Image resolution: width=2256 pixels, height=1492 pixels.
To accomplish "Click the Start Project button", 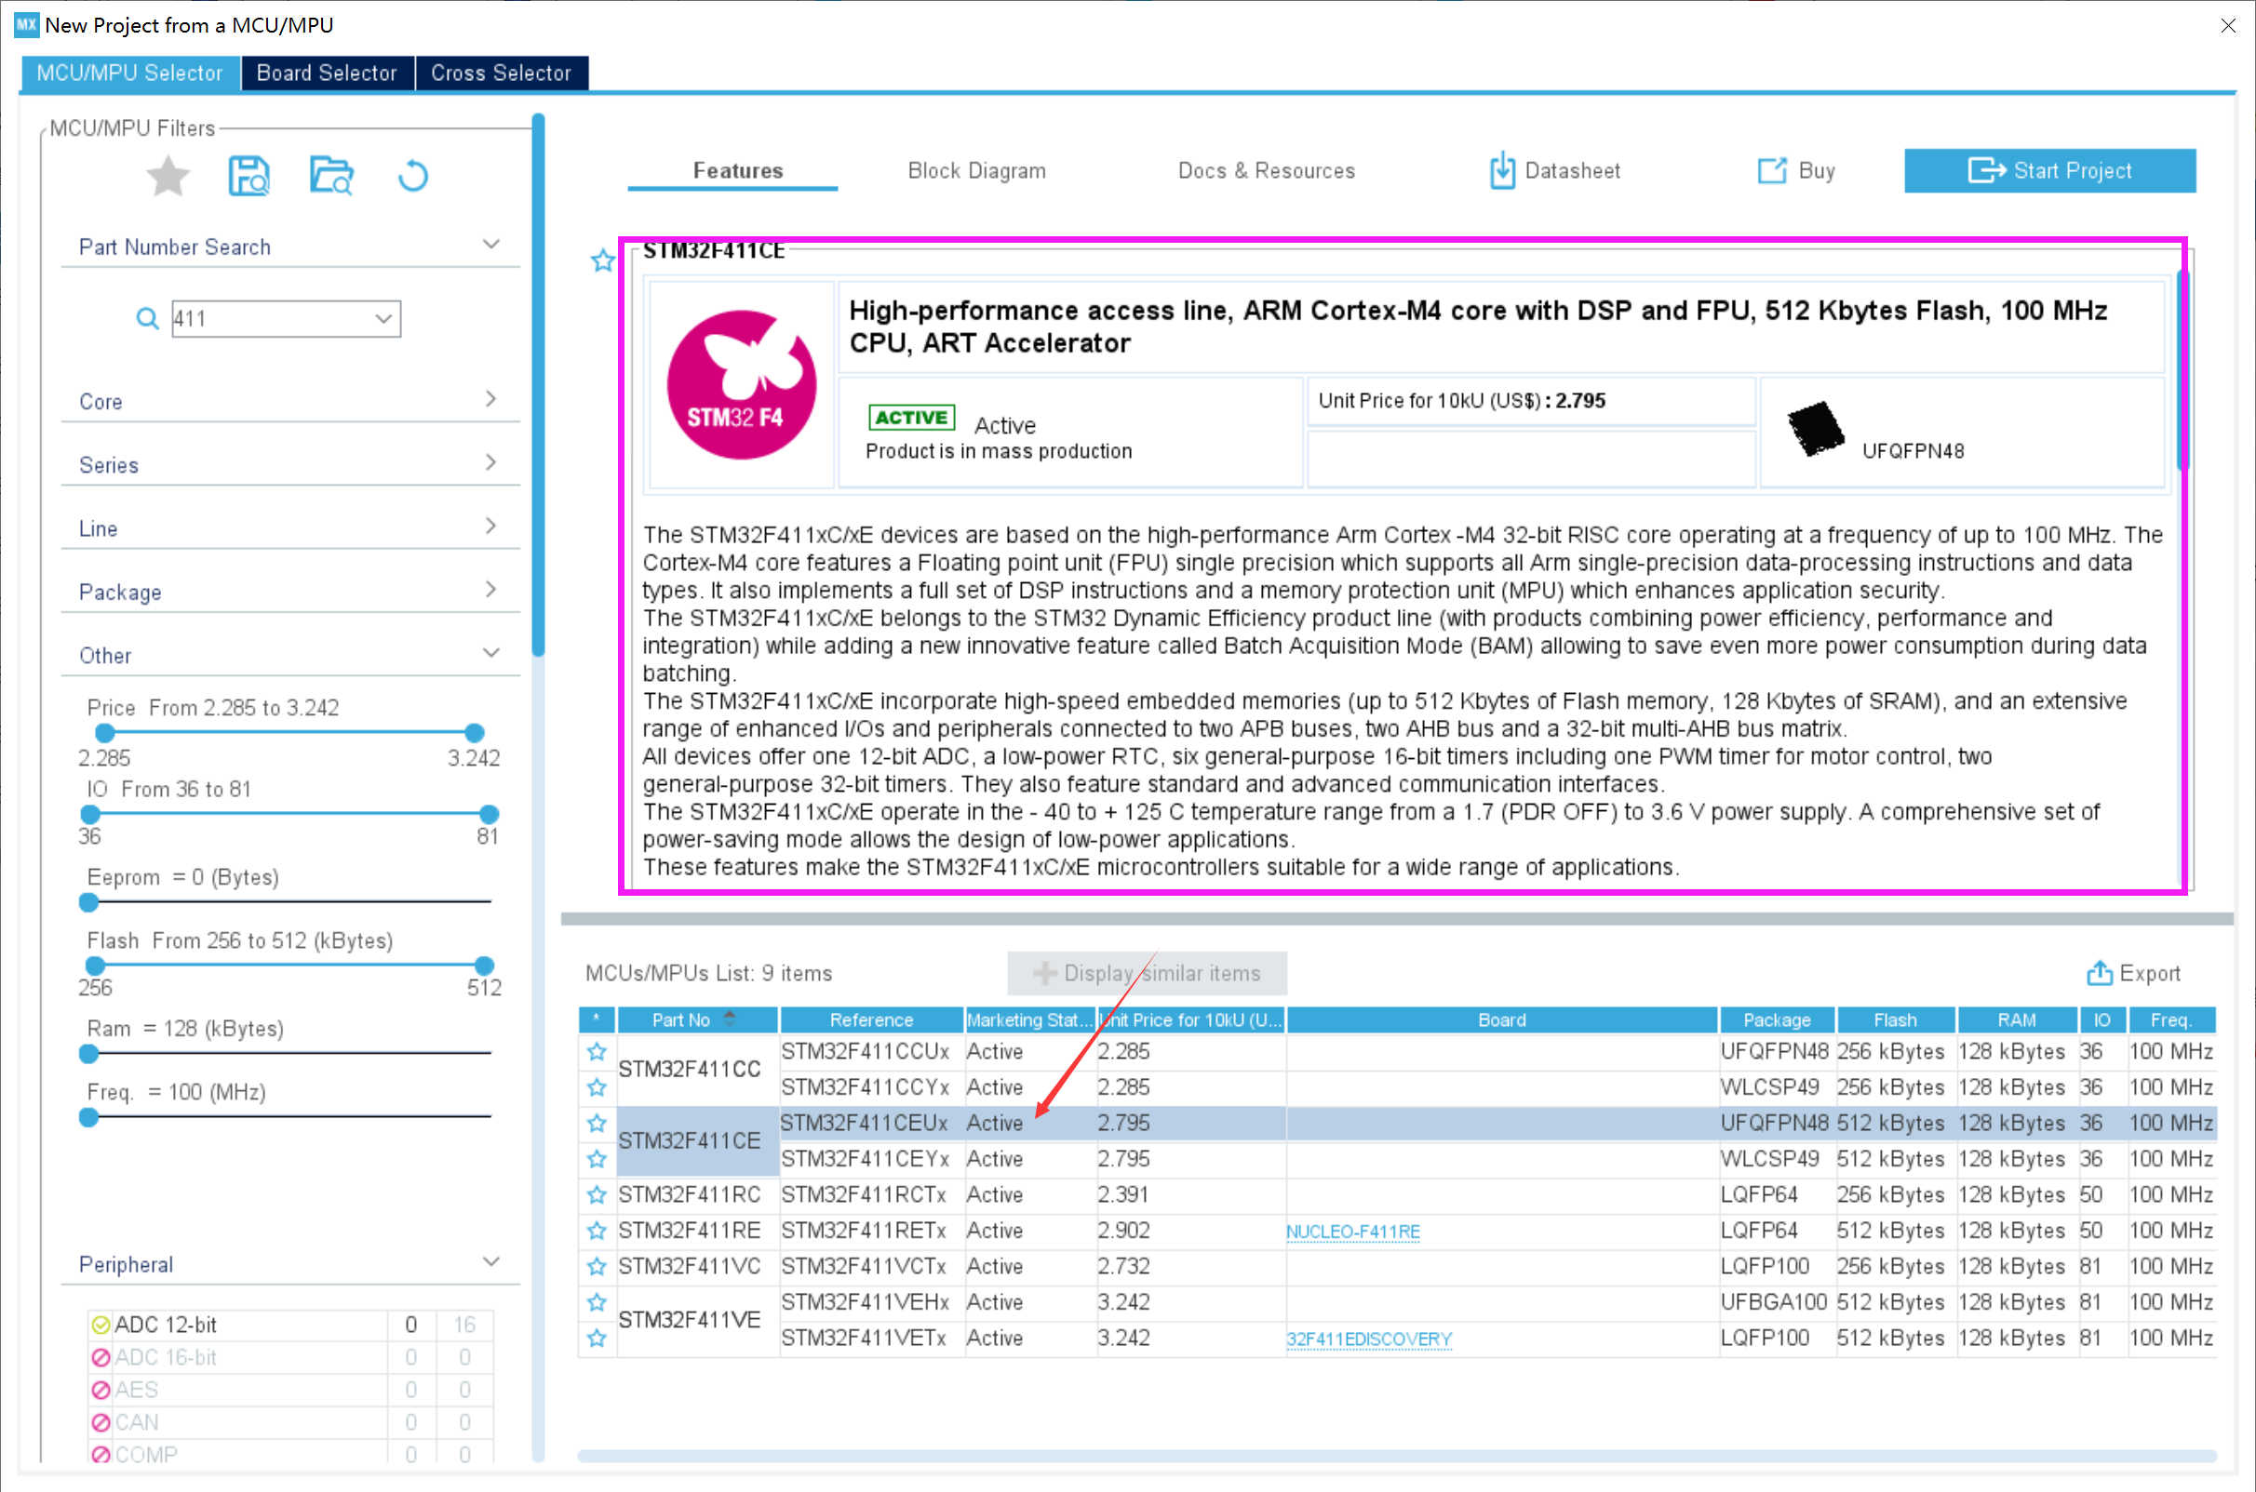I will coord(2049,171).
